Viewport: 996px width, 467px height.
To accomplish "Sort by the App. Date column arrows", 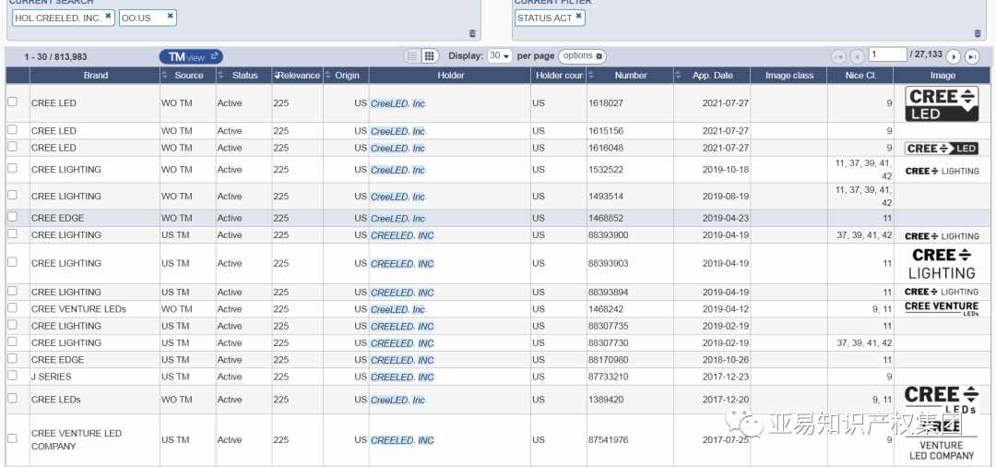I will click(x=679, y=76).
